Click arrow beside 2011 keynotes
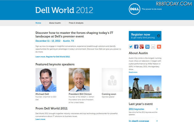Screen dimensions: 194x122 [x=157, y=109]
